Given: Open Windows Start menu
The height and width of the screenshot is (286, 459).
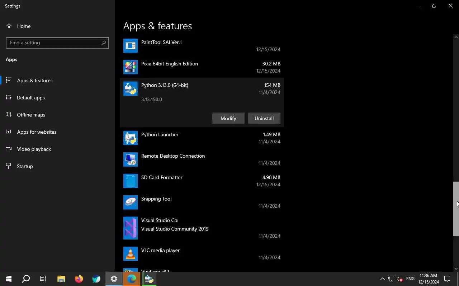Looking at the screenshot, I should pyautogui.click(x=9, y=279).
